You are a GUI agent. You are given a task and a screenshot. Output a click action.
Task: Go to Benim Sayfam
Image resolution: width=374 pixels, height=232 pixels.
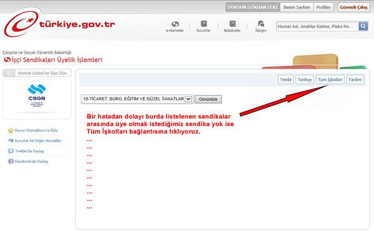point(297,7)
